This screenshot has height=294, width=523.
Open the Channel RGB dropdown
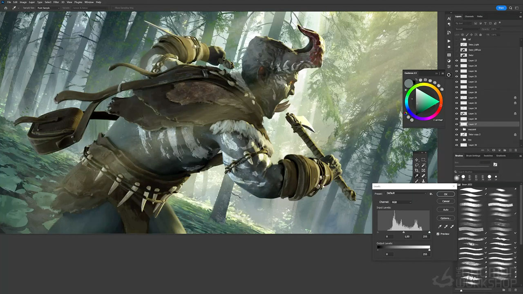[401, 202]
